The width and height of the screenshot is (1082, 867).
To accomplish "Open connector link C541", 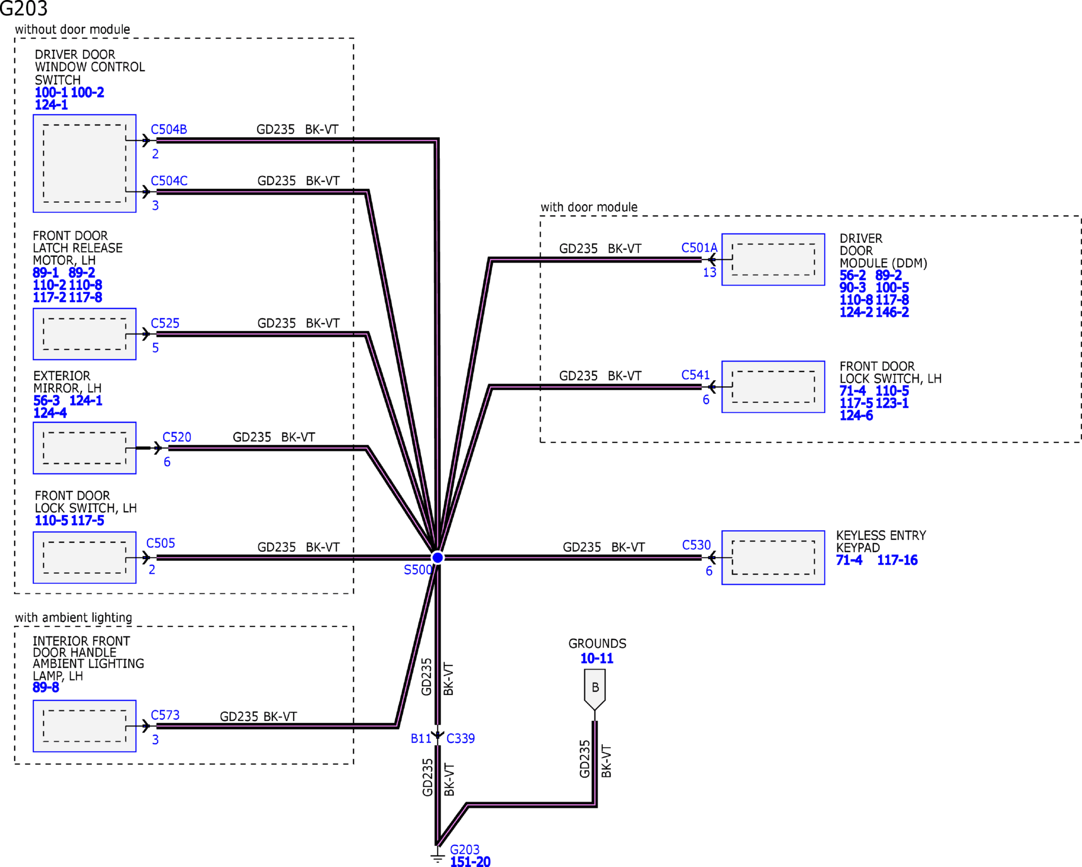I will (x=695, y=375).
